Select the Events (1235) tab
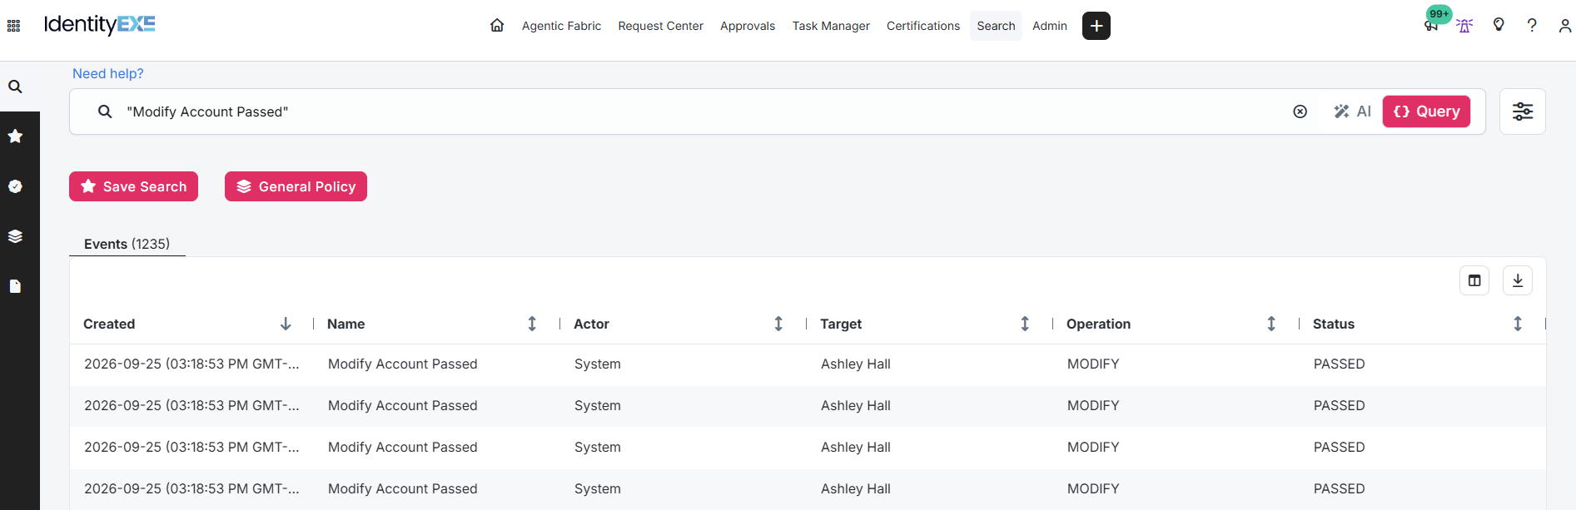 click(x=127, y=244)
